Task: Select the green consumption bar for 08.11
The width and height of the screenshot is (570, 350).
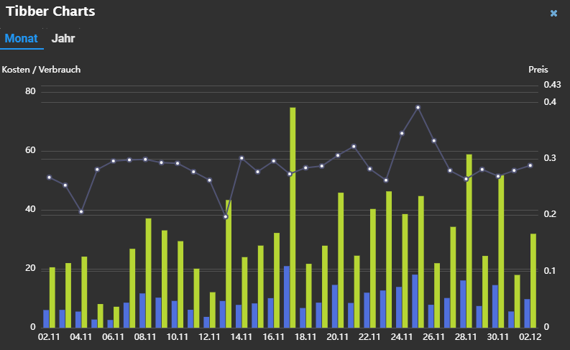Action: (148, 273)
